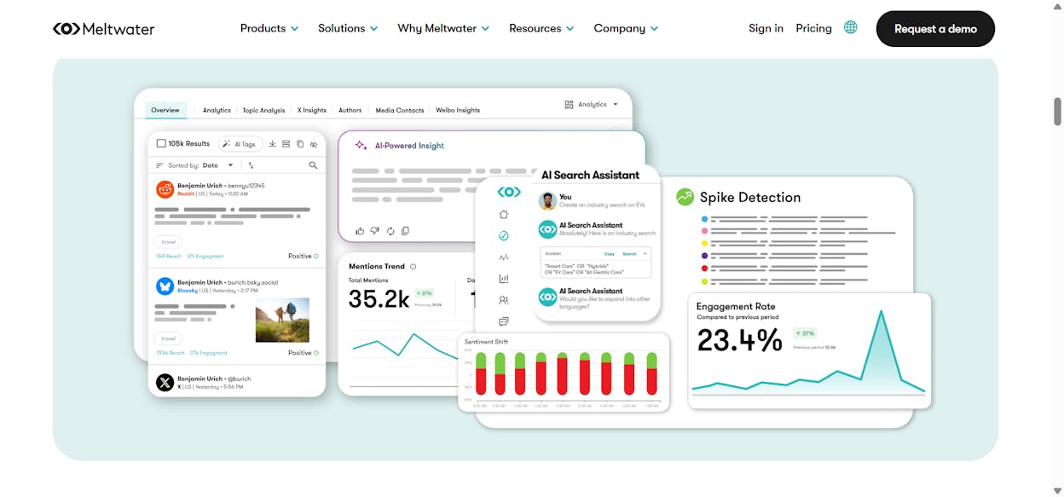
Task: Click the page vertical scrollbar thumb
Action: point(1058,112)
